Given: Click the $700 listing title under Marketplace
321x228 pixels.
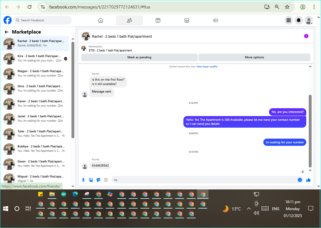Looking at the screenshot, I should coord(110,50).
